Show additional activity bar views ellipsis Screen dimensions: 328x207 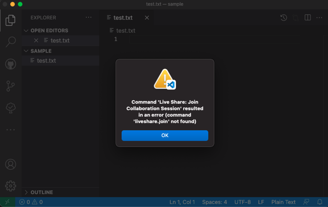coord(11,130)
